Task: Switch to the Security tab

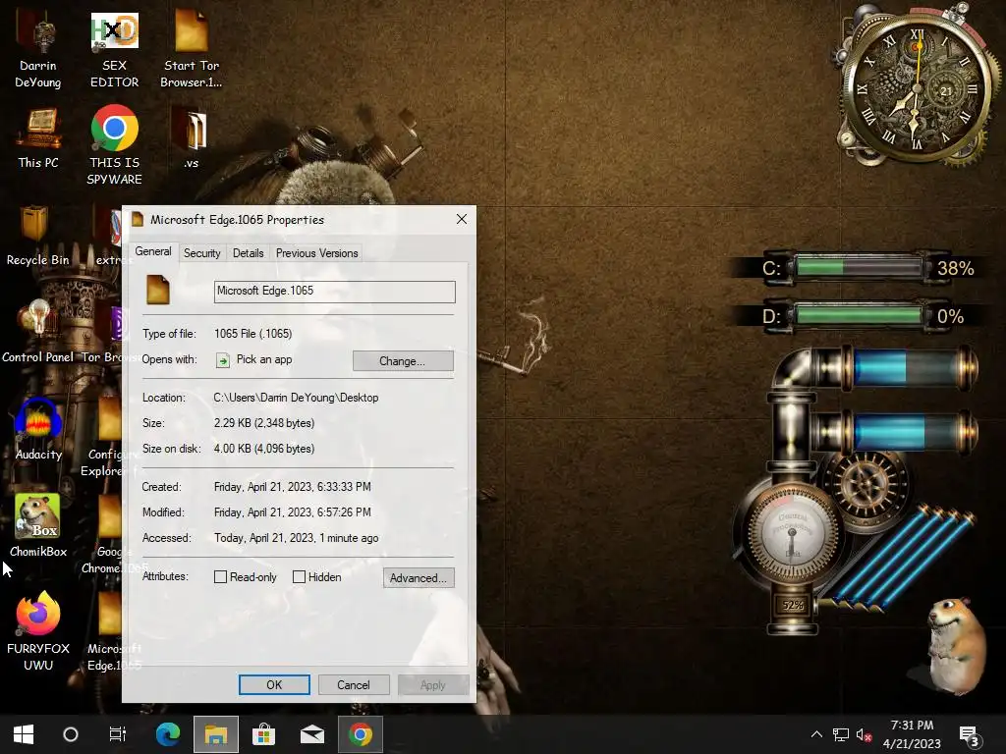Action: coord(202,253)
